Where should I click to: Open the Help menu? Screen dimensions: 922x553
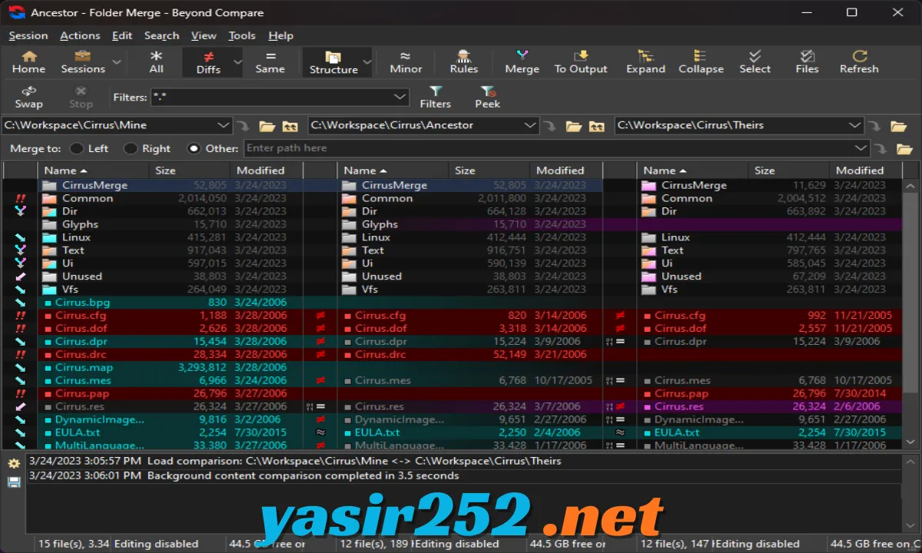[281, 35]
